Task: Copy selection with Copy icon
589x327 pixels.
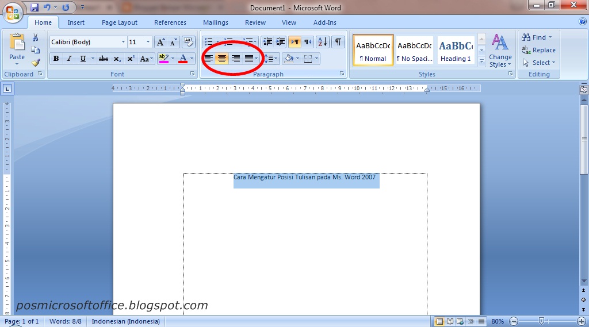Action: click(35, 50)
